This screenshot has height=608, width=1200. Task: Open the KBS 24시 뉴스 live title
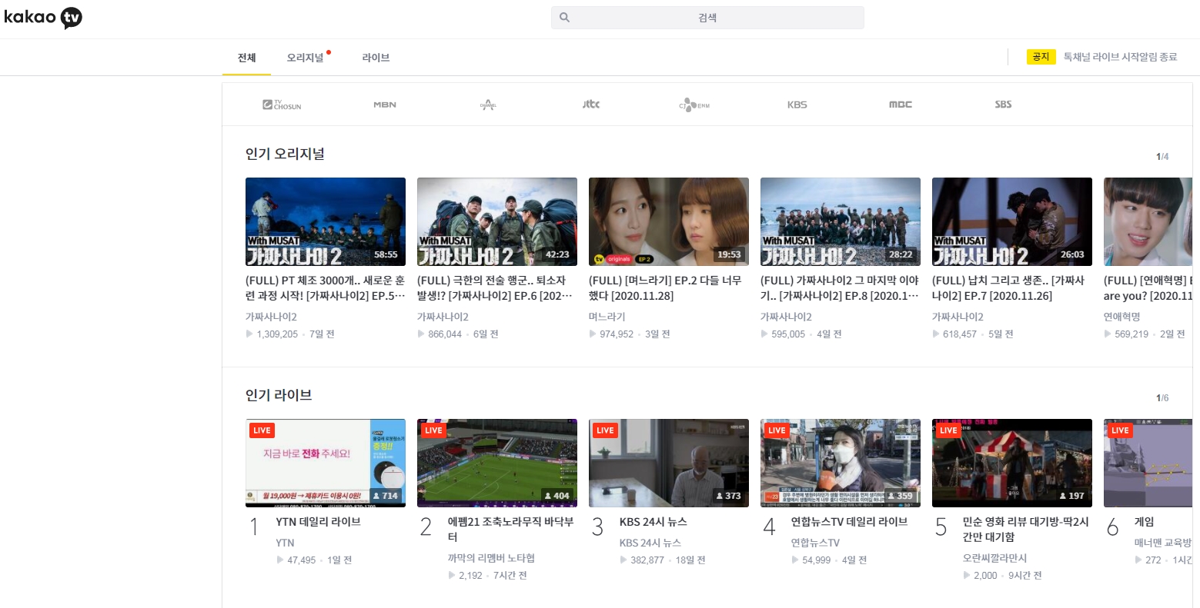pos(653,522)
